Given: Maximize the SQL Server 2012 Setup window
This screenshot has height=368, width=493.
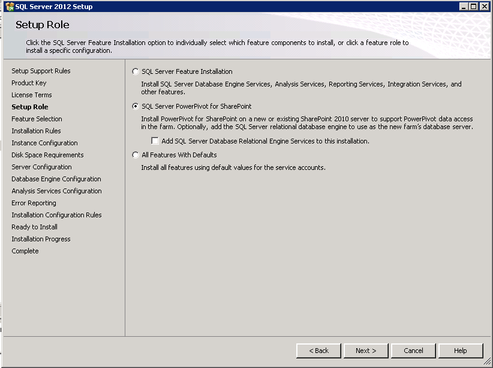Looking at the screenshot, I should (x=473, y=7).
